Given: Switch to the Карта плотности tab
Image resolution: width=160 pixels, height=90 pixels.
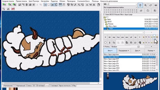Looking at the screenshot, I should point(65,85).
